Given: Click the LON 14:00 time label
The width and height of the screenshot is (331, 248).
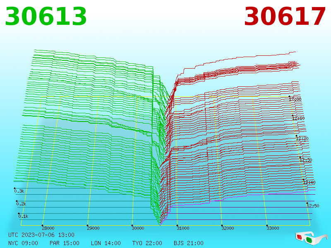Looking at the screenshot, I should (x=106, y=243).
